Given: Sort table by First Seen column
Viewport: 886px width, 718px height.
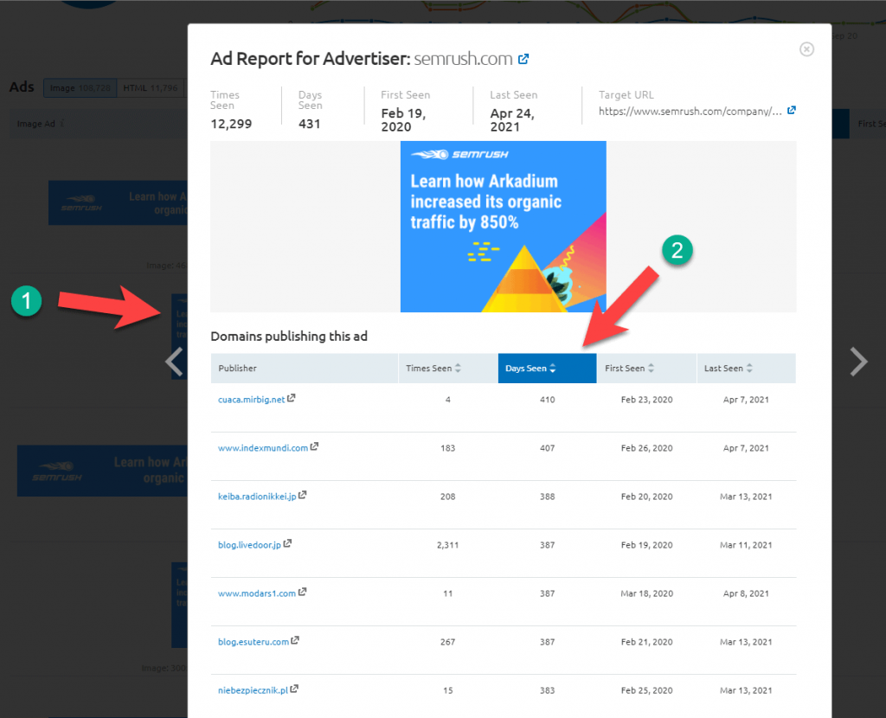Looking at the screenshot, I should pos(647,369).
